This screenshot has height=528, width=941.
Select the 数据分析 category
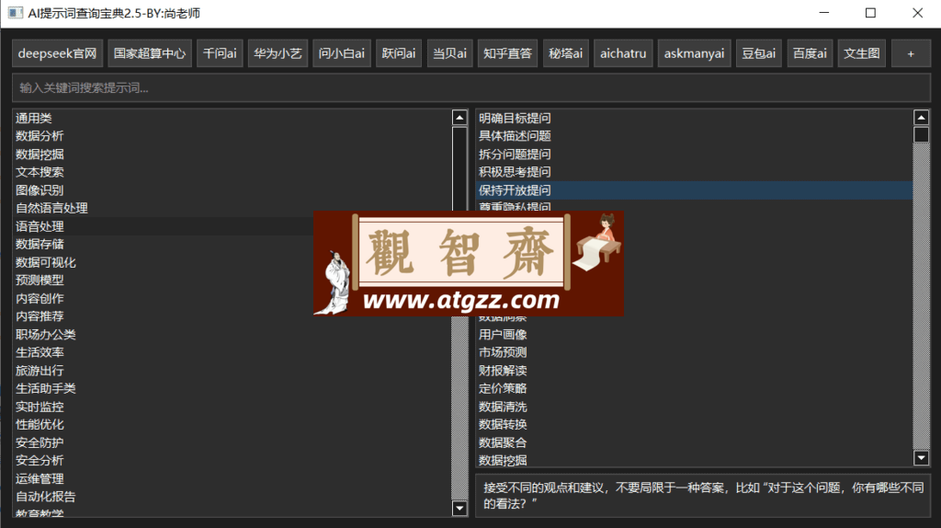tap(232, 136)
